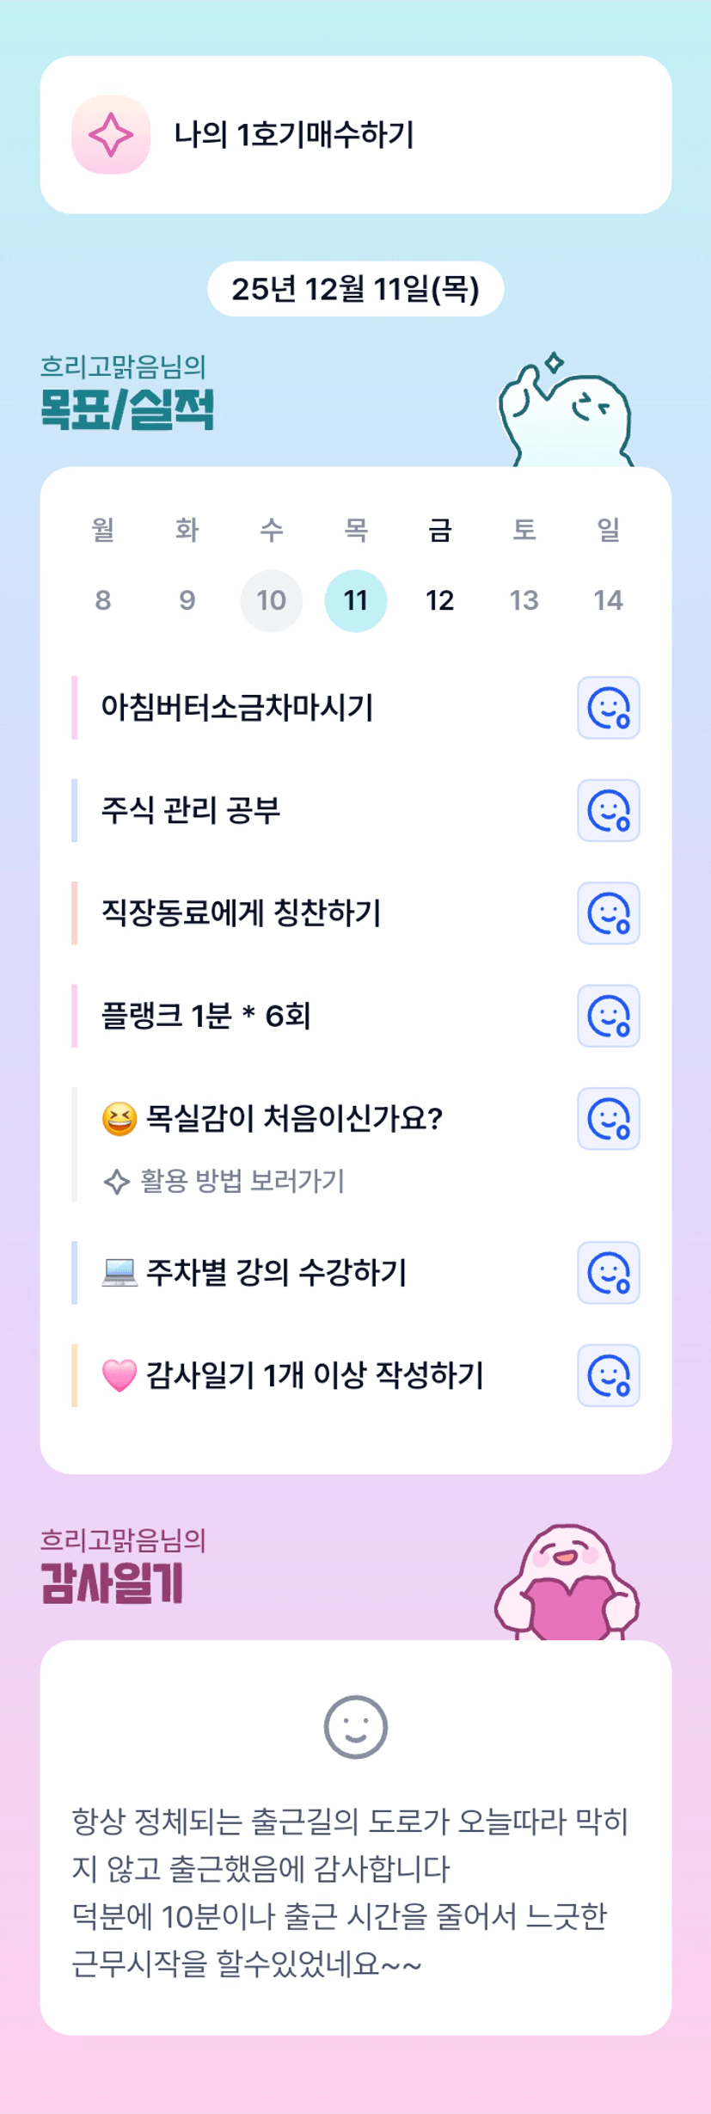Select highlighted date 11 in week calendar
This screenshot has height=2114, width=711.
(356, 600)
